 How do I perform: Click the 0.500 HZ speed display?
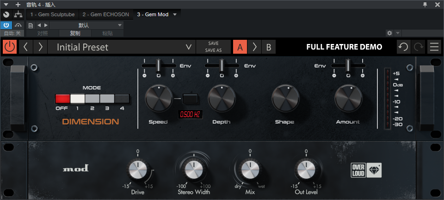click(x=190, y=114)
